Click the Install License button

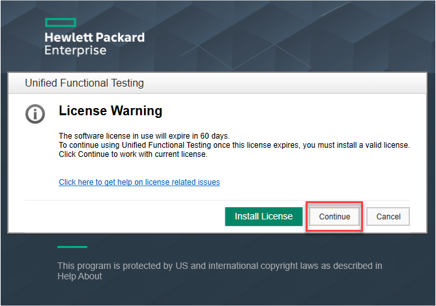tap(263, 217)
